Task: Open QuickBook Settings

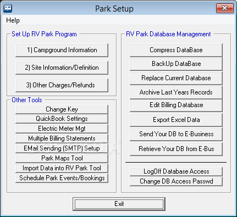Action: (62, 119)
